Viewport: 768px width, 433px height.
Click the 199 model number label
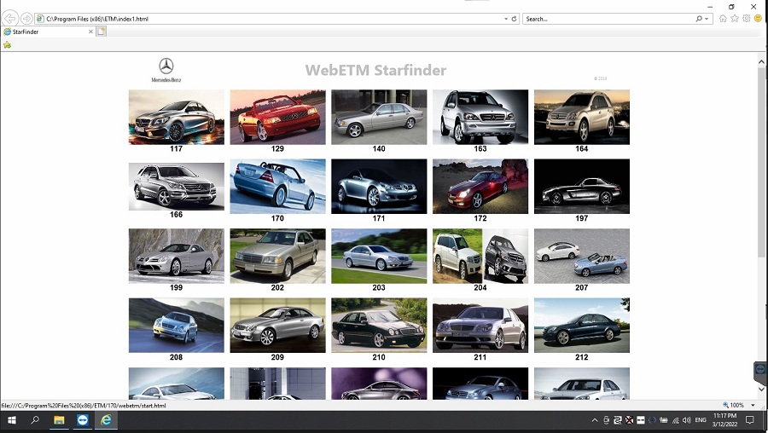click(177, 288)
